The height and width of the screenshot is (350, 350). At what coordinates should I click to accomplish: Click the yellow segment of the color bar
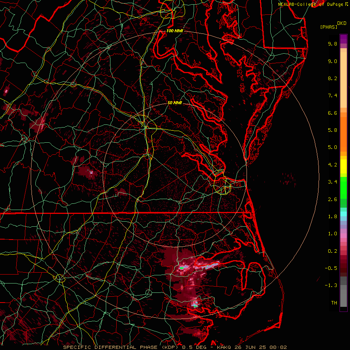point(343,166)
